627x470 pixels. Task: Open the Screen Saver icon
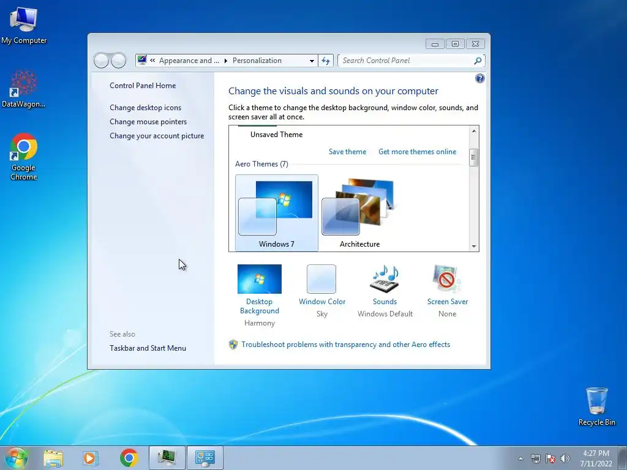tap(447, 279)
